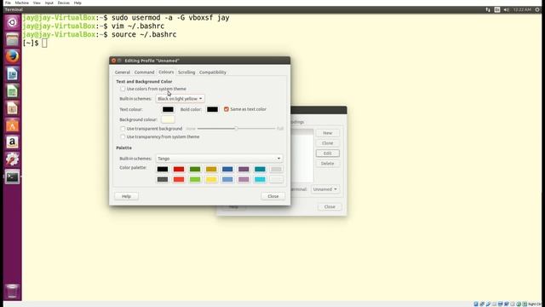Open the VirtualBox File menu
Screen dimensions: 545x307
point(8,3)
